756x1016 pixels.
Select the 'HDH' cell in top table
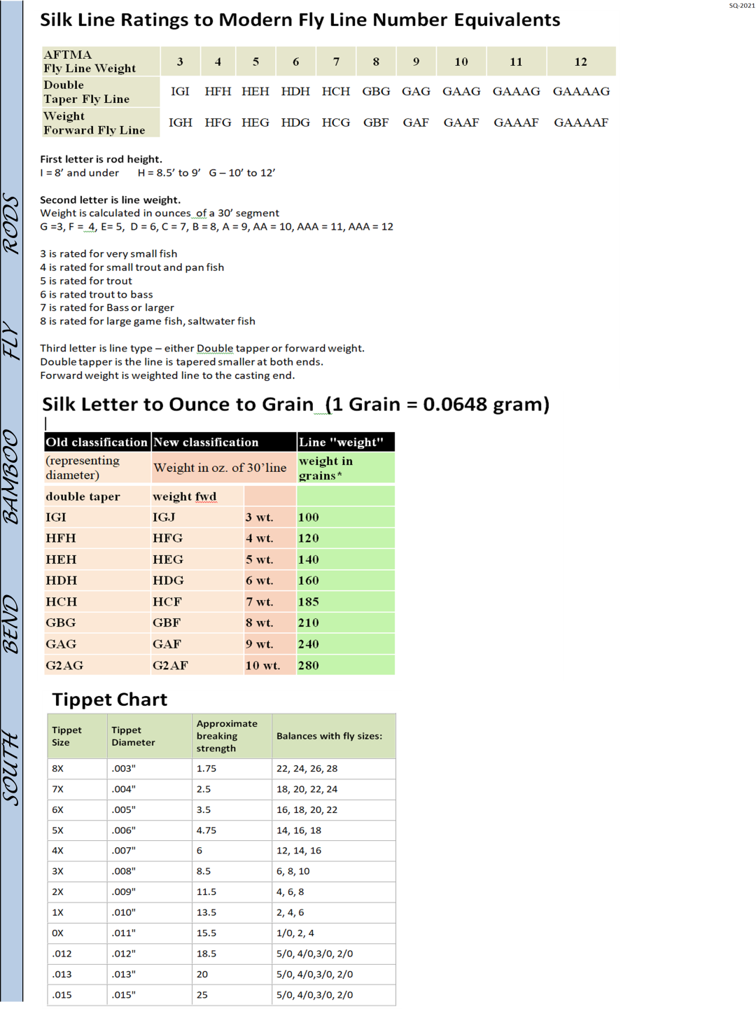click(295, 92)
